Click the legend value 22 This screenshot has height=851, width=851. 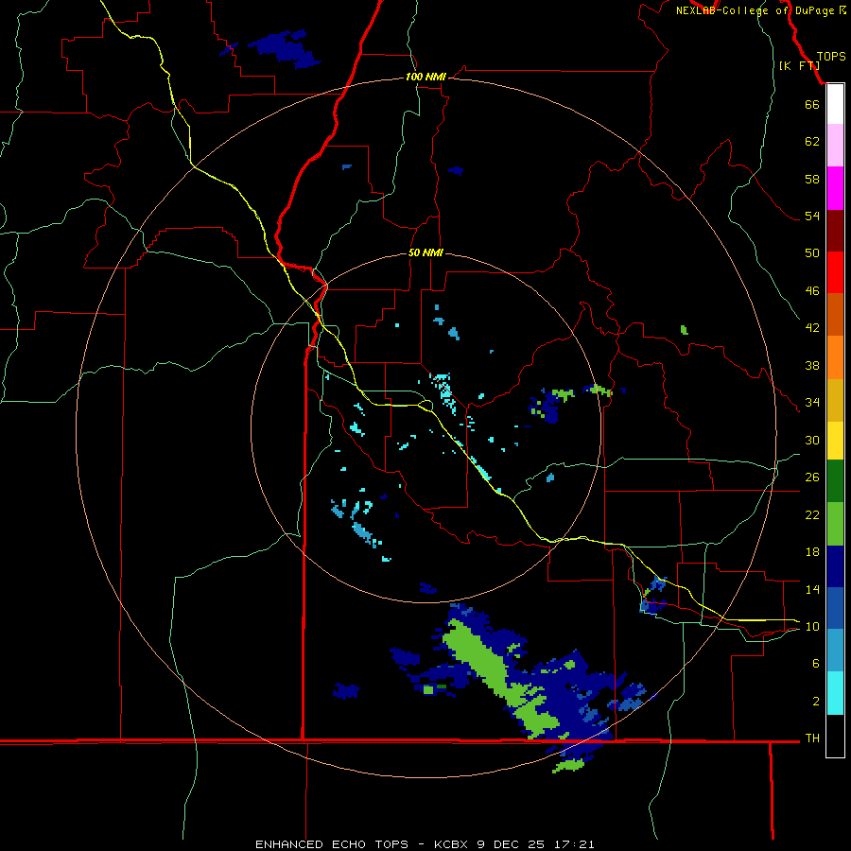[812, 514]
